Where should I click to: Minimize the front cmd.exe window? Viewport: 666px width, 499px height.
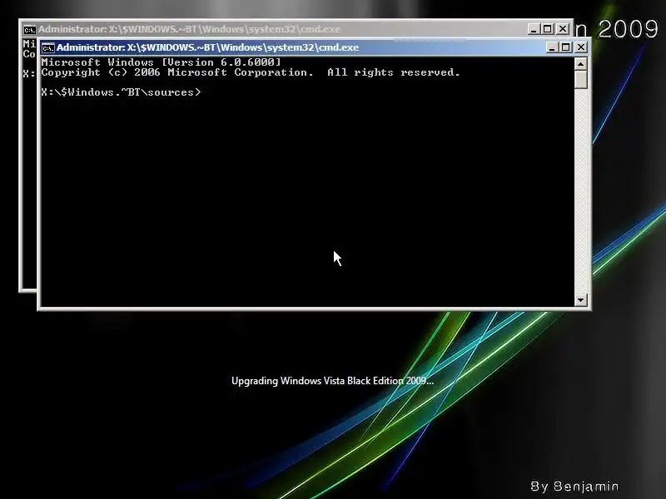point(552,47)
